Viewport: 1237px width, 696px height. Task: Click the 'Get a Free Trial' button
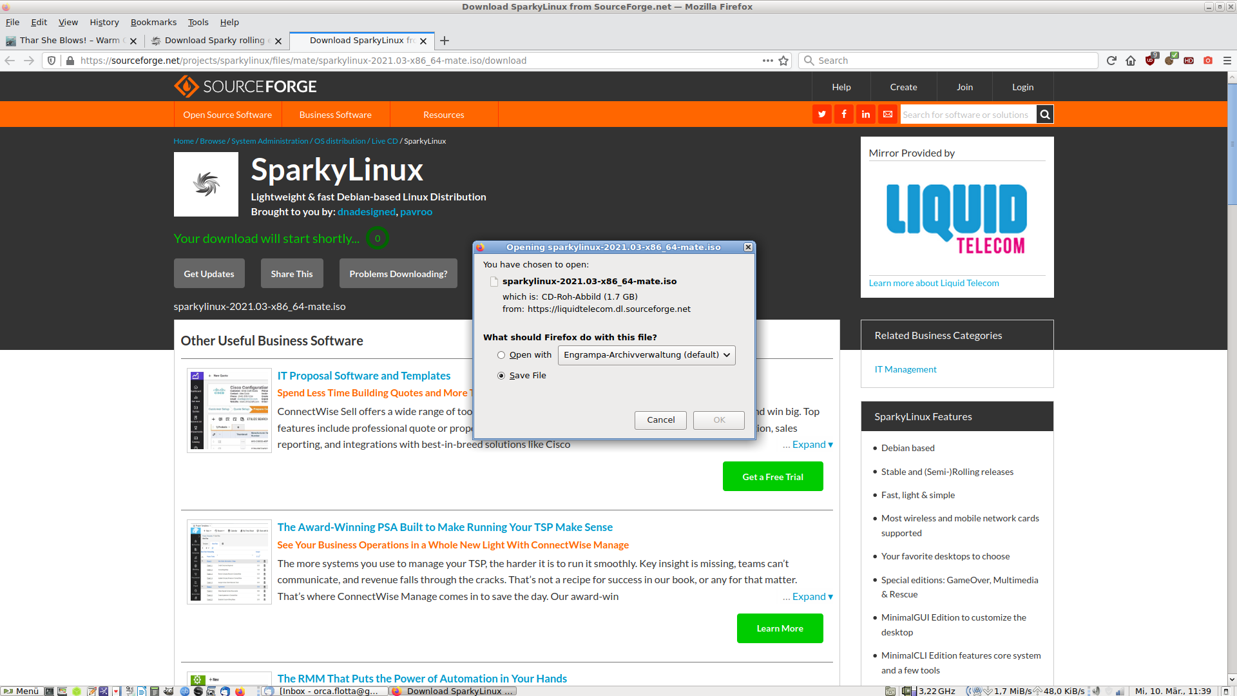pyautogui.click(x=772, y=476)
